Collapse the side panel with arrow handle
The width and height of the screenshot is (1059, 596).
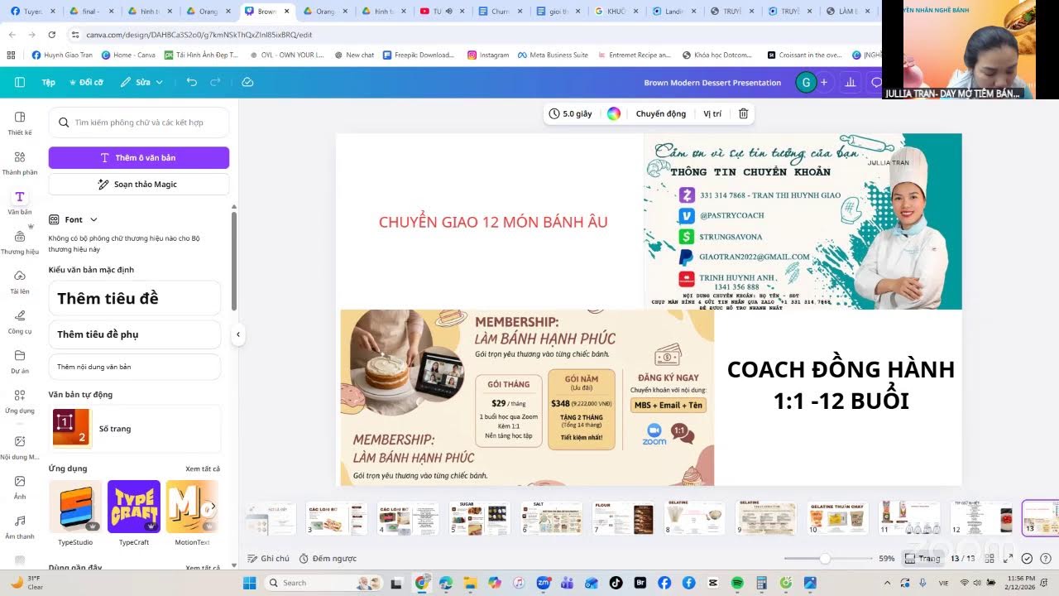(x=238, y=334)
